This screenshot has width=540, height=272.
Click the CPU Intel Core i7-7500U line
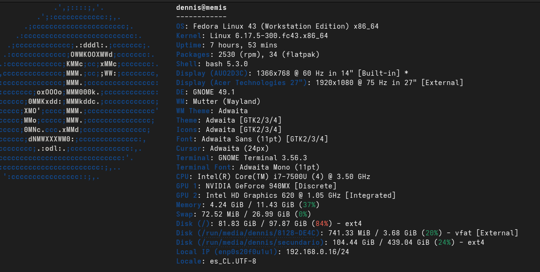pyautogui.click(x=273, y=177)
